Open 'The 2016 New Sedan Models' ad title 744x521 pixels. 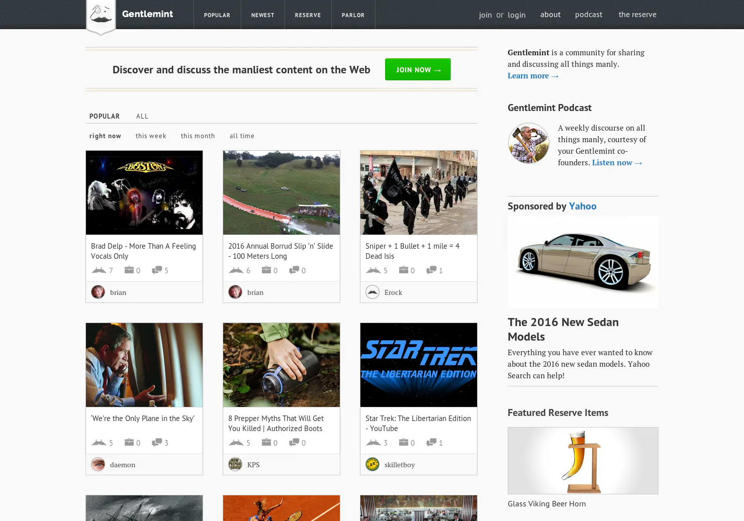[563, 329]
